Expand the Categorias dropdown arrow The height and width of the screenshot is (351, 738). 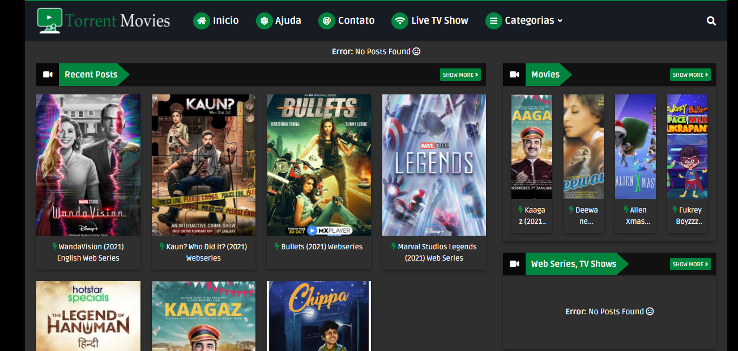coord(560,21)
